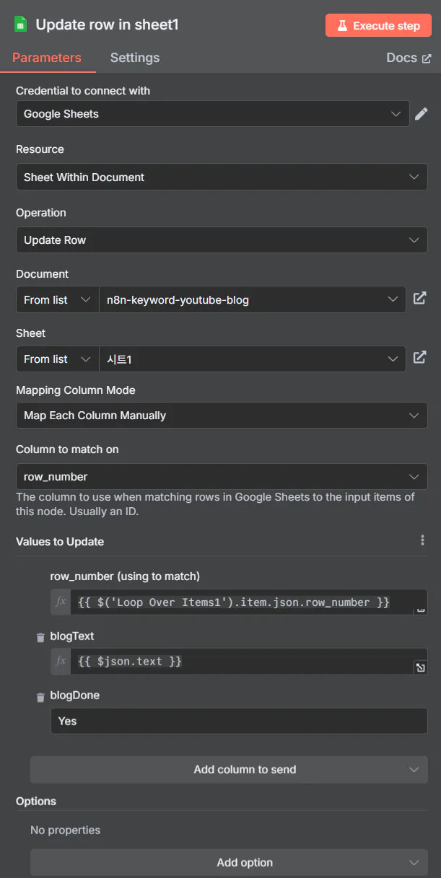441x878 pixels.
Task: Change Document mode From list selector
Action: click(x=57, y=299)
